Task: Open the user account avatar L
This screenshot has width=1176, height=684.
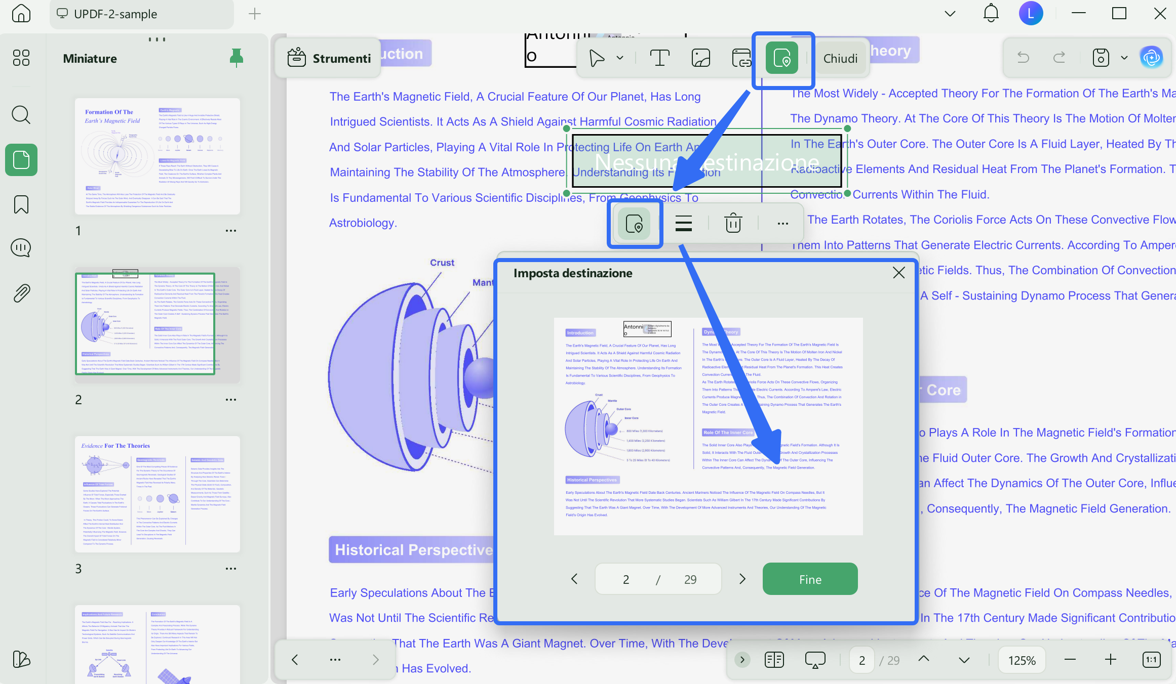Action: coord(1031,14)
